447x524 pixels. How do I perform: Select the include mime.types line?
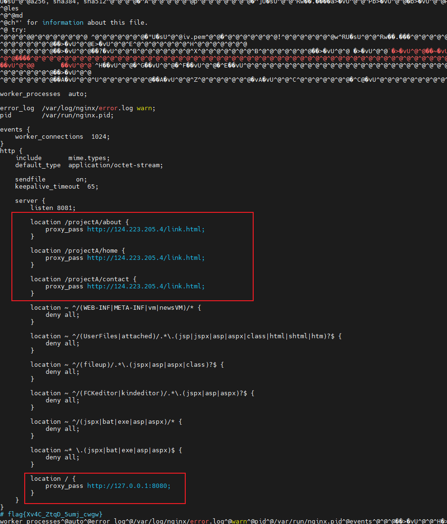click(x=62, y=158)
